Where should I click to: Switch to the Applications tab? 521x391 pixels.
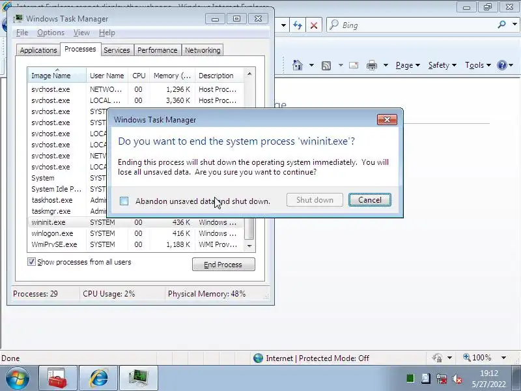38,50
